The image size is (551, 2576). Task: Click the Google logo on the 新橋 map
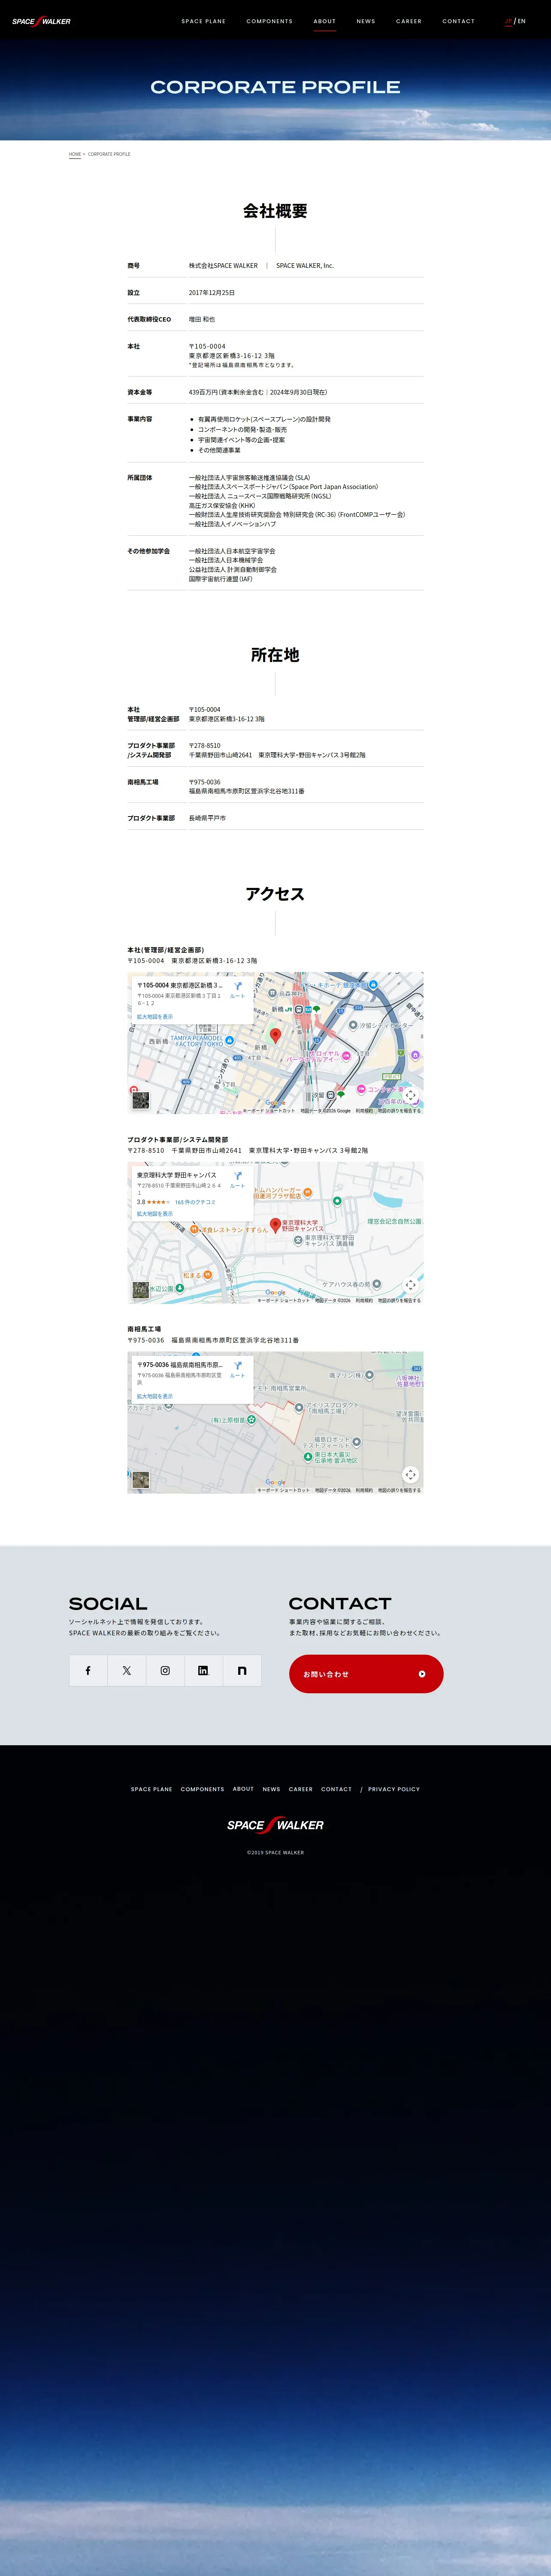(275, 1103)
